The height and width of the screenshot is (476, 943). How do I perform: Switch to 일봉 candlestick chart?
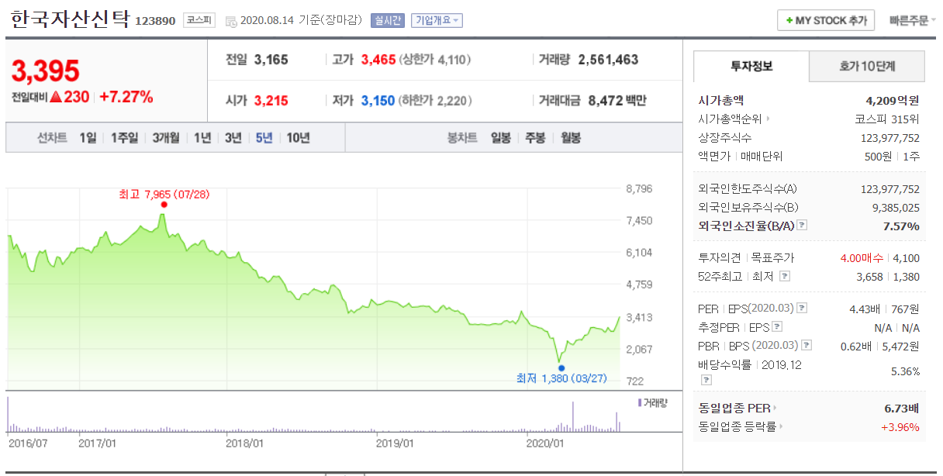[501, 138]
